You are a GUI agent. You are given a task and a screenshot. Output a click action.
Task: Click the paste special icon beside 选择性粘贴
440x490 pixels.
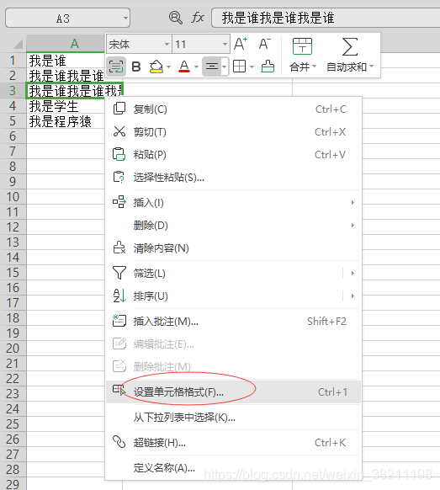119,177
